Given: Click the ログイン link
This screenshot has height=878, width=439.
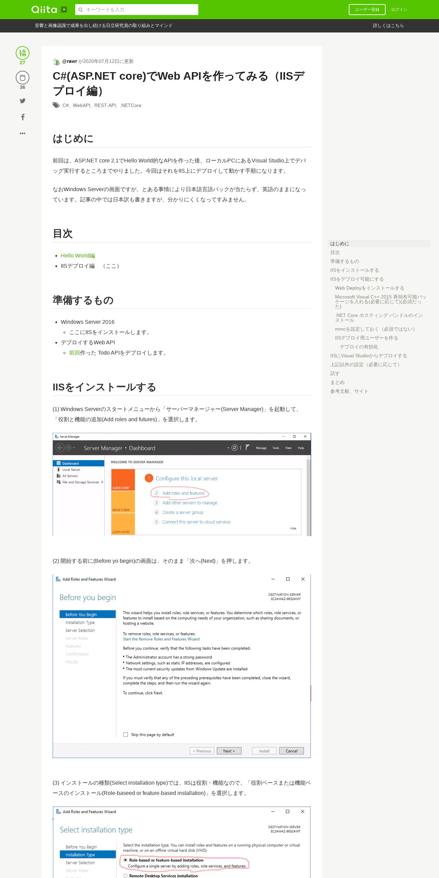Looking at the screenshot, I should pos(399,10).
